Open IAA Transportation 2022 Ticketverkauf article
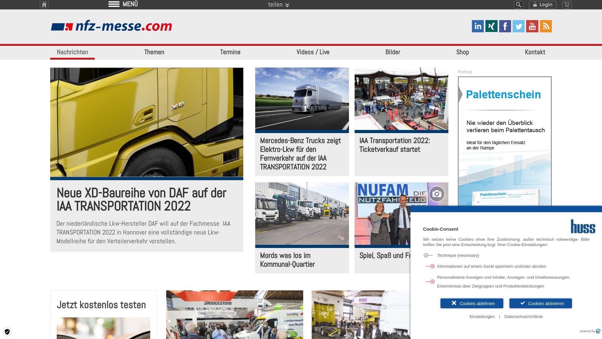Viewport: 602px width, 339px height. (395, 145)
